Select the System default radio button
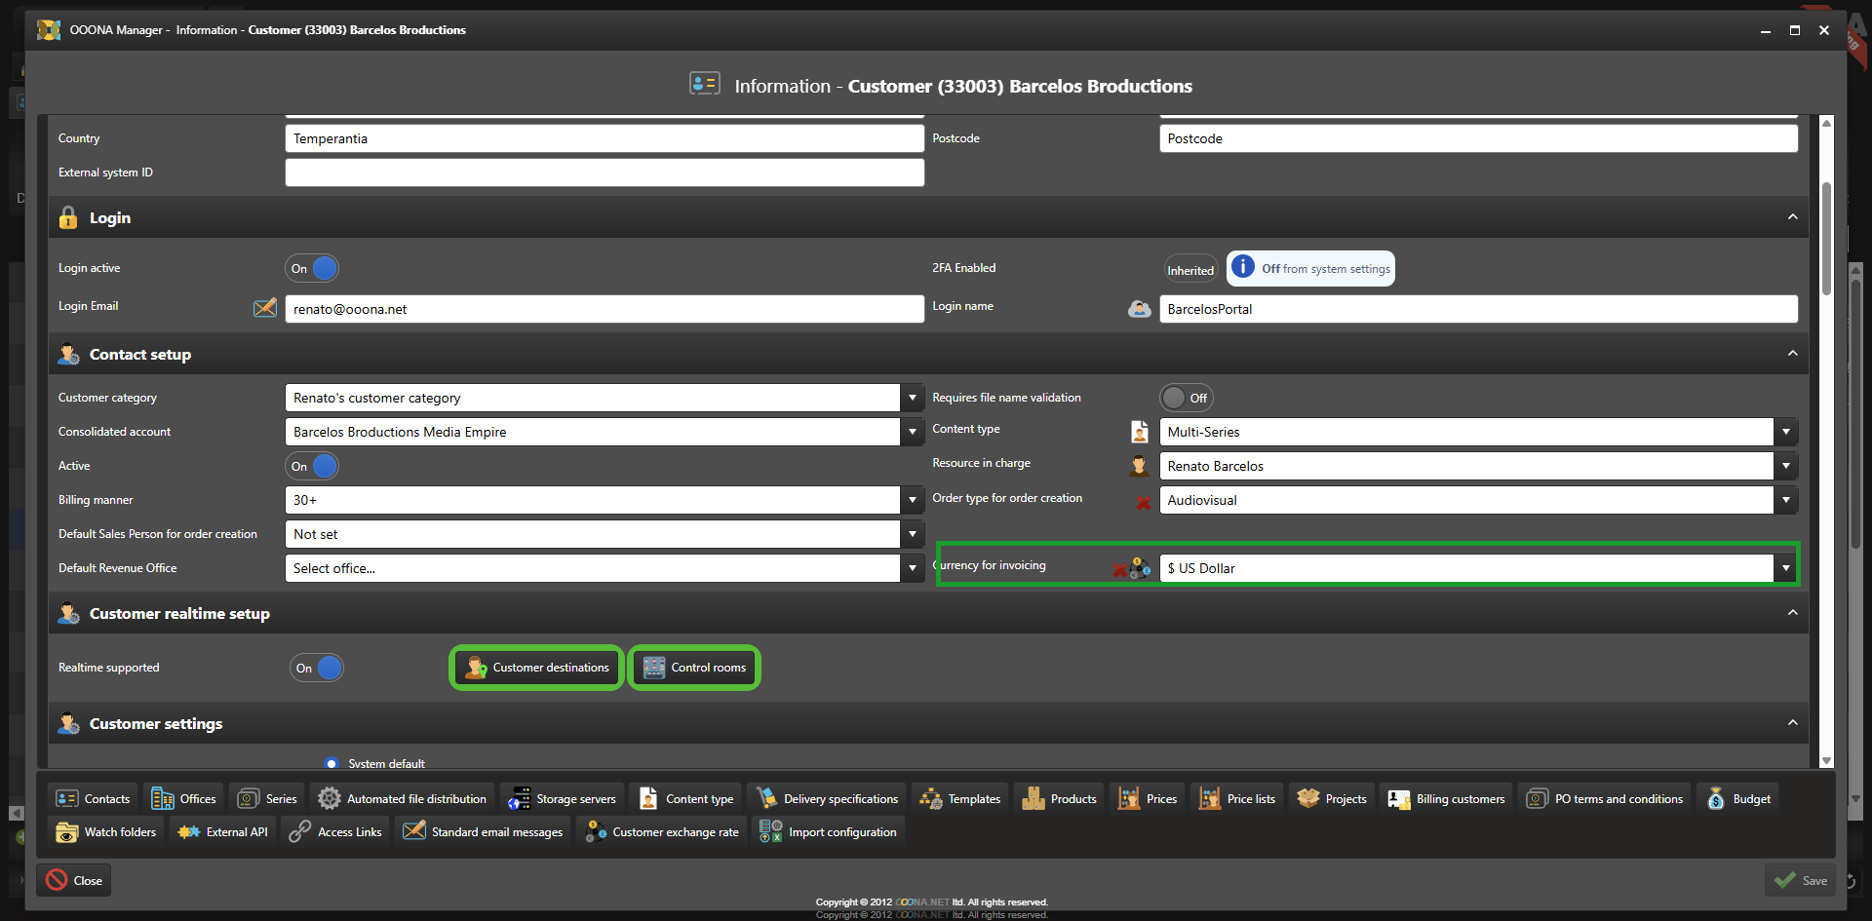Viewport: 1872px width, 921px height. (x=331, y=764)
